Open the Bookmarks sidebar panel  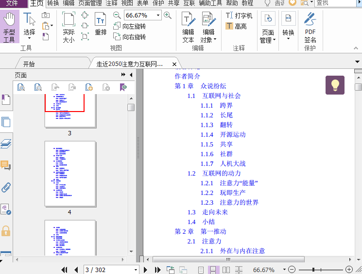6,99
